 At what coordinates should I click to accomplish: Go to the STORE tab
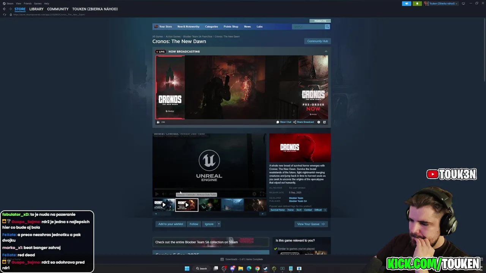(20, 9)
